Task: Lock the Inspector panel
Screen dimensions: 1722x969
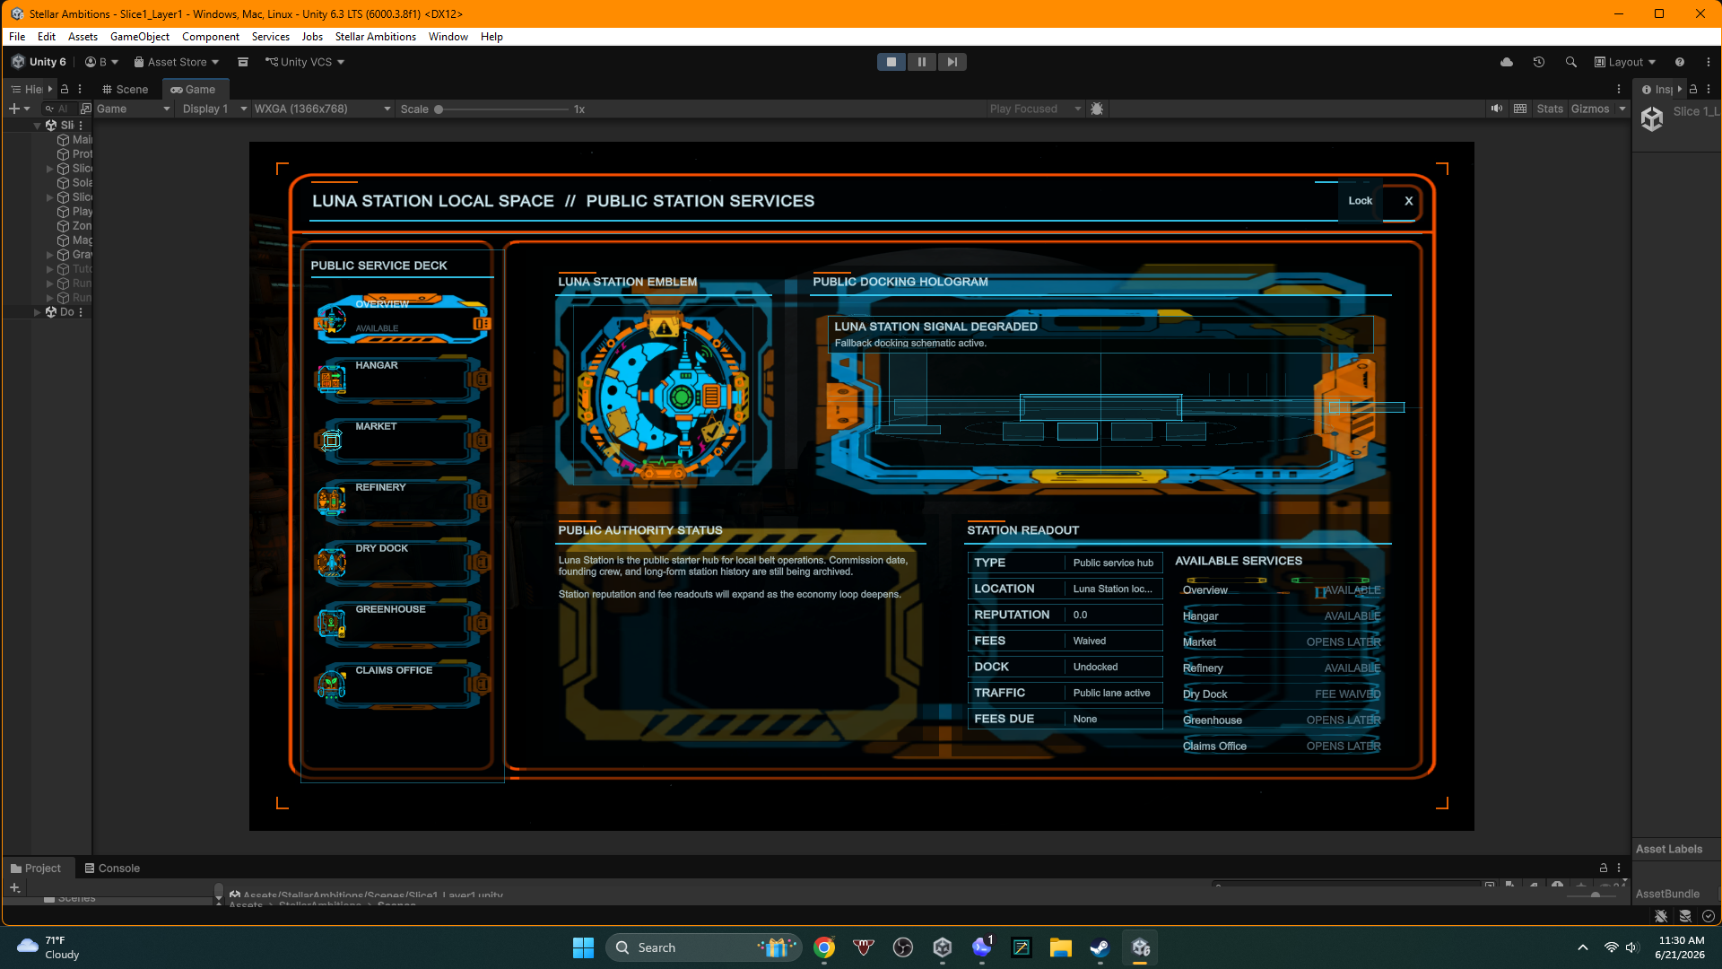Action: [x=1693, y=89]
